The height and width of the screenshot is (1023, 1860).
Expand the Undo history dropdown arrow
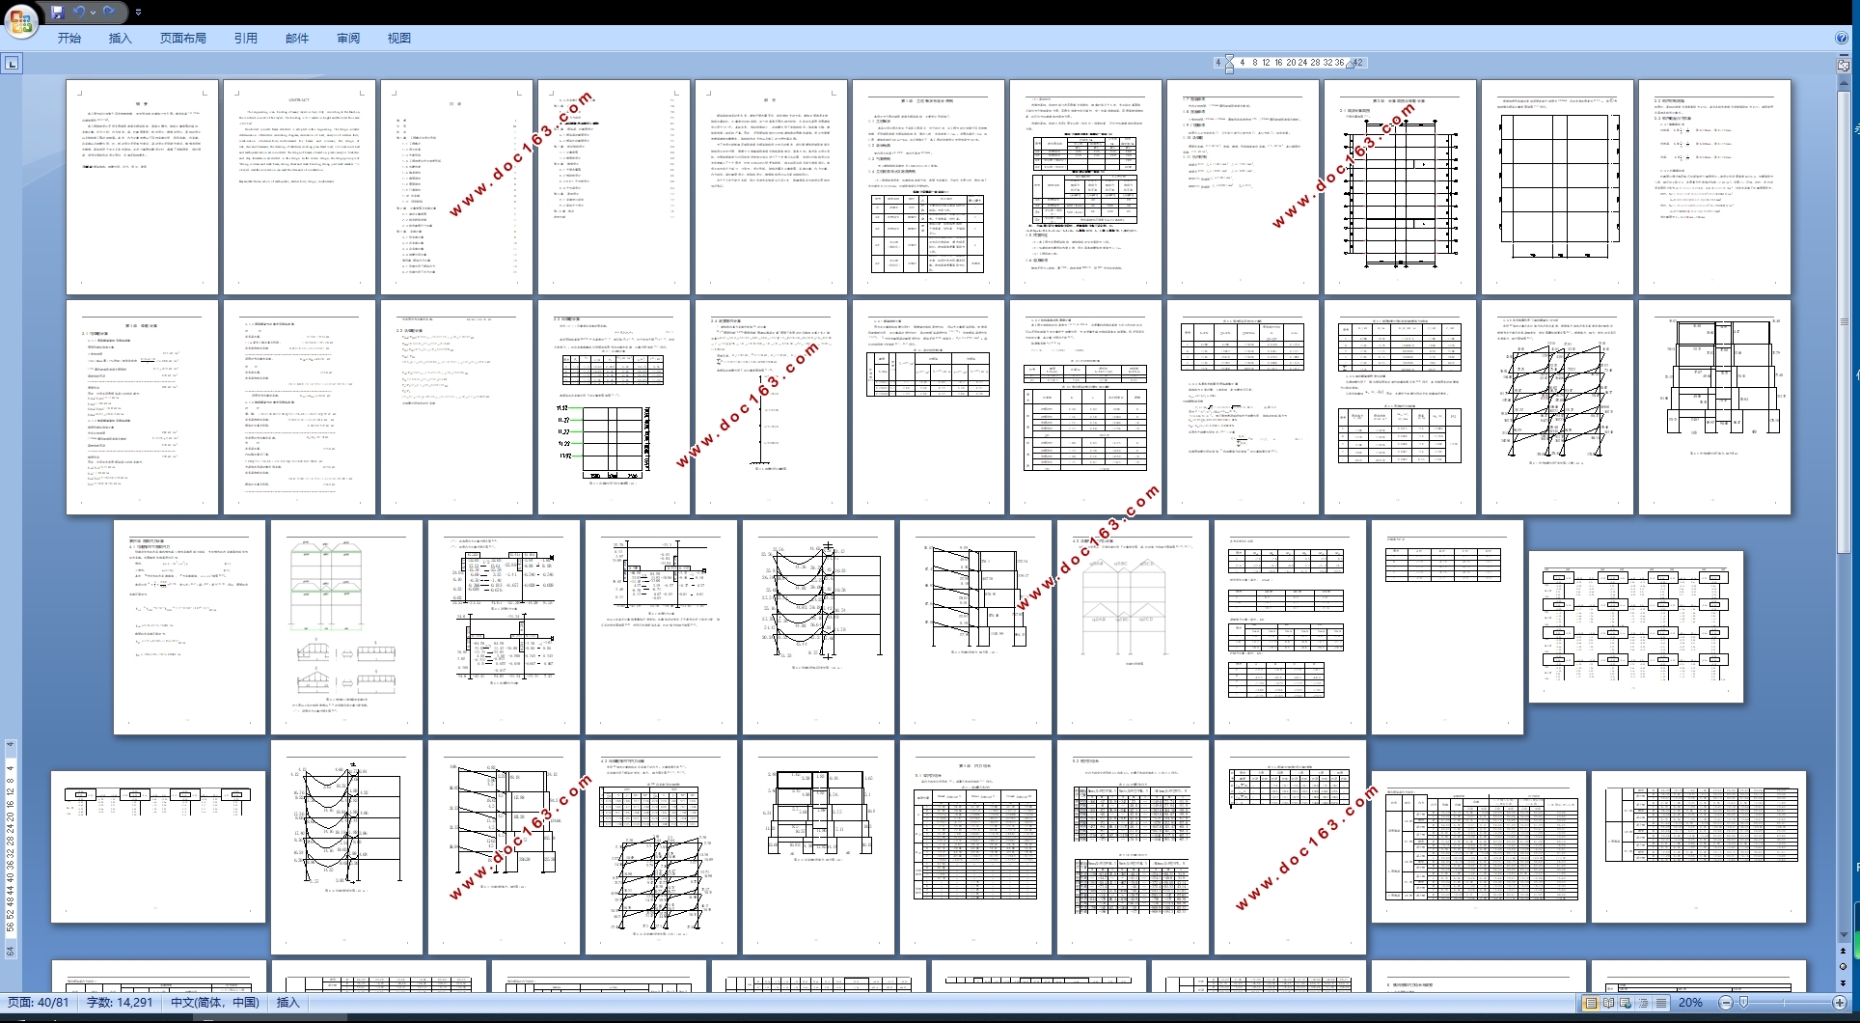click(93, 13)
